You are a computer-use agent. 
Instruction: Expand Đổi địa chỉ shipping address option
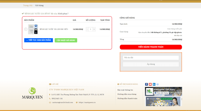pyautogui.click(x=178, y=36)
